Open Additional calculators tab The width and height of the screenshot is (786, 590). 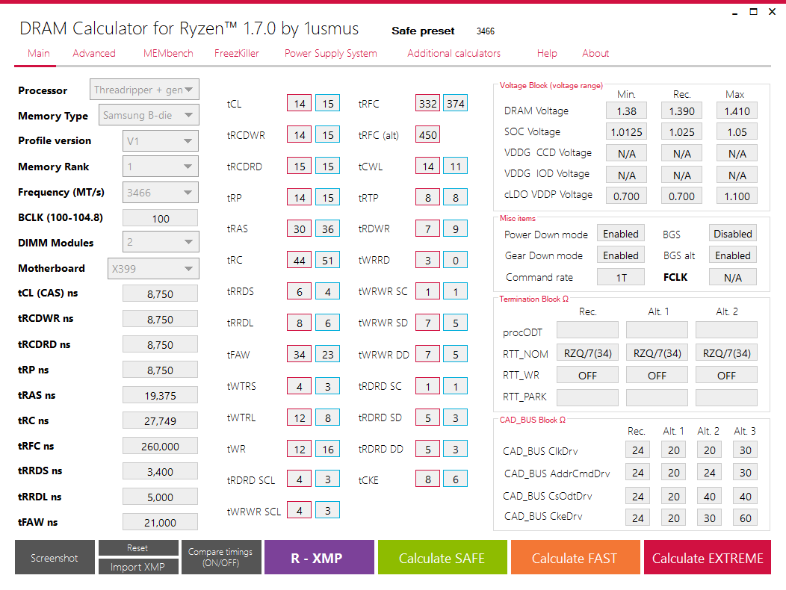coord(454,53)
